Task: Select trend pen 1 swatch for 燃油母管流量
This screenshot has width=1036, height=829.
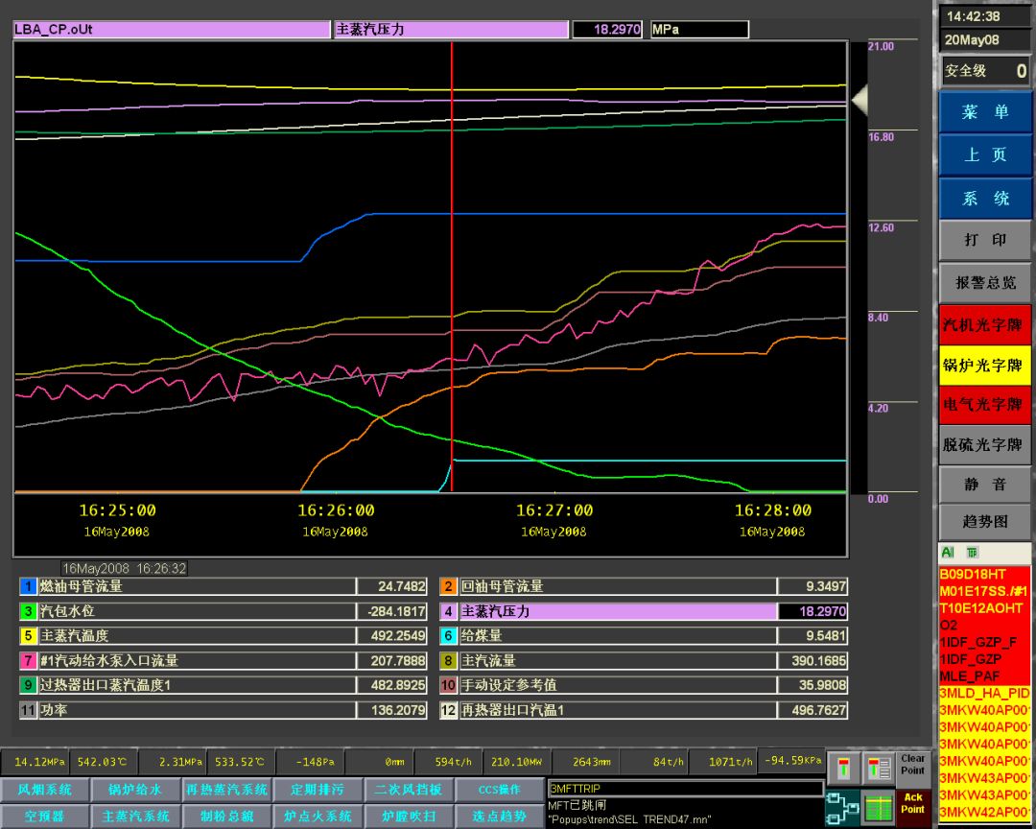Action: pos(28,586)
